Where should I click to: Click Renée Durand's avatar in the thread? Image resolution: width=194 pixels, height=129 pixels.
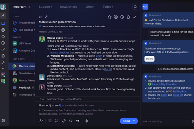coord(42,87)
